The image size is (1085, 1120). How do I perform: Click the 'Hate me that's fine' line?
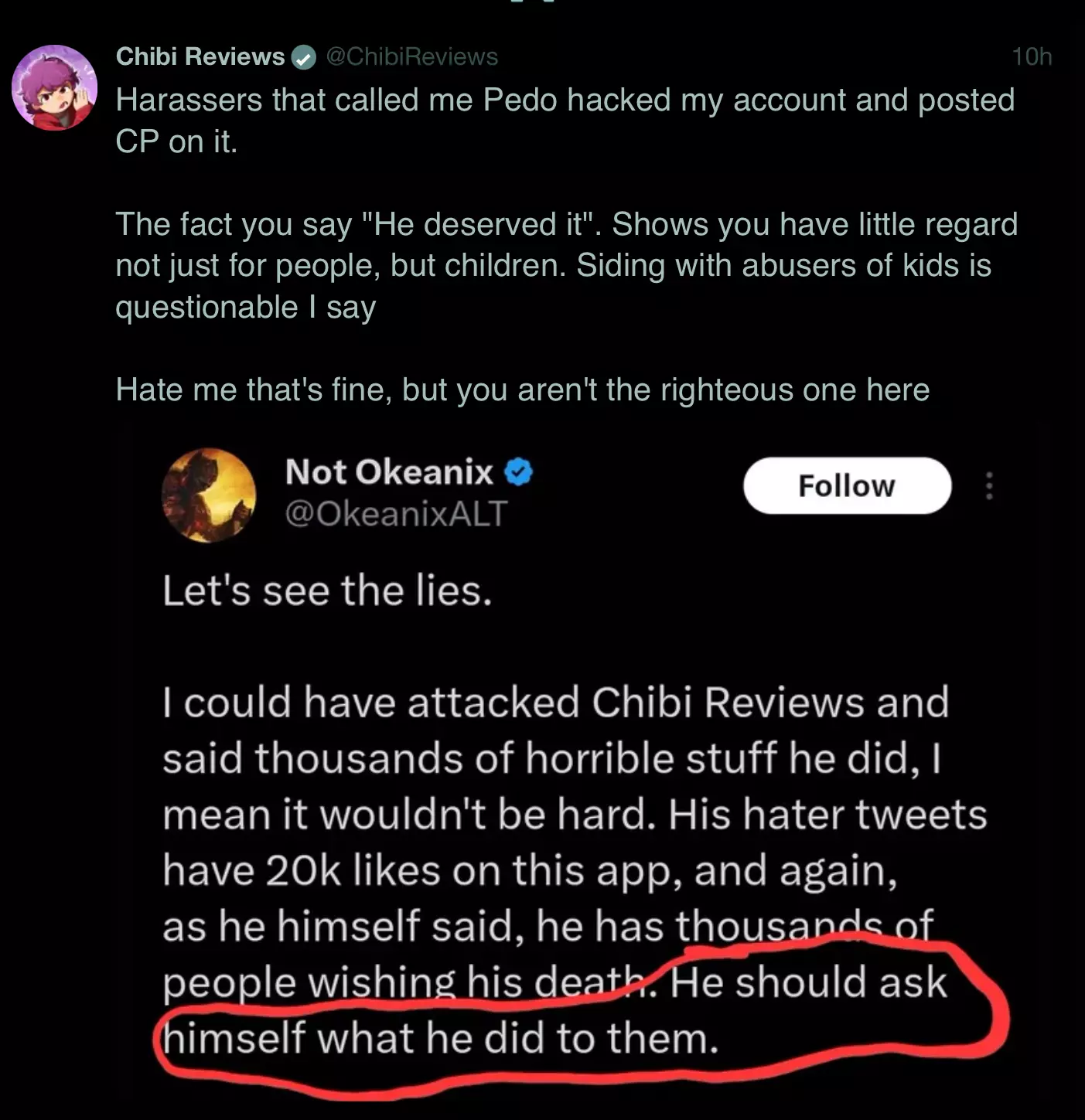pos(522,390)
